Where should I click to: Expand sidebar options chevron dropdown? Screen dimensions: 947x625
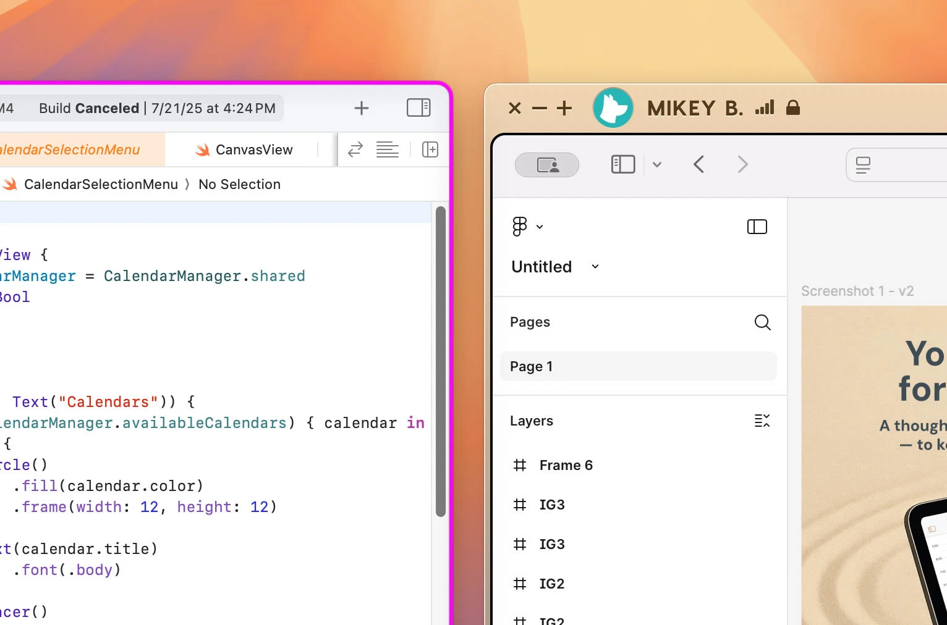point(657,164)
